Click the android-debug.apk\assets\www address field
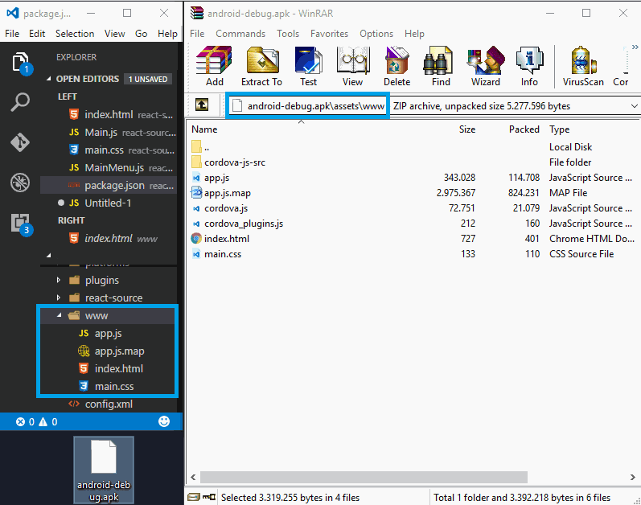The height and width of the screenshot is (505, 641). click(307, 106)
